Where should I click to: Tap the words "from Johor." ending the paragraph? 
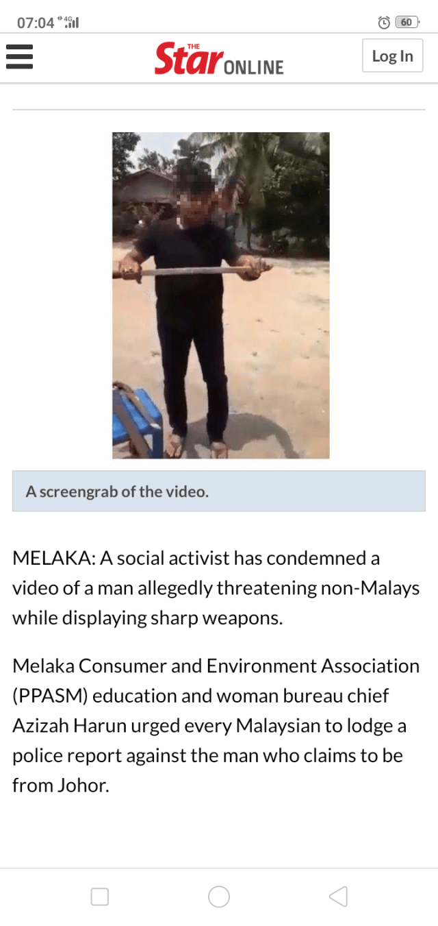[61, 785]
